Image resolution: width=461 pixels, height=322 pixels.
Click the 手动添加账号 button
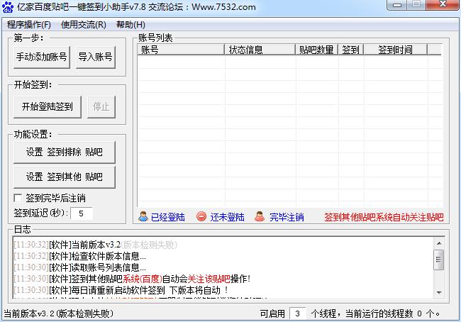[41, 57]
